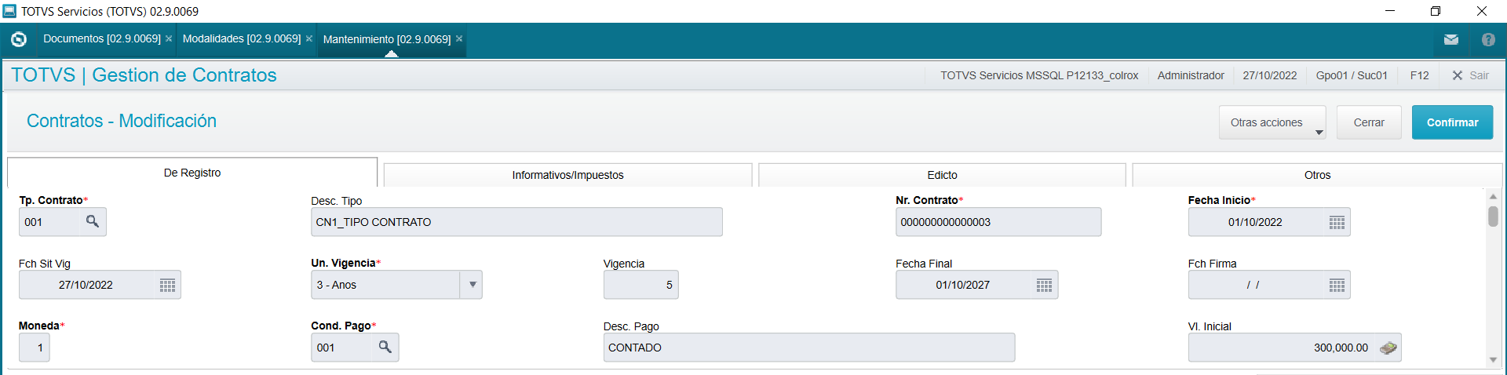The image size is (1507, 375).
Task: Click Contratos - Modificación heading
Action: coord(122,121)
